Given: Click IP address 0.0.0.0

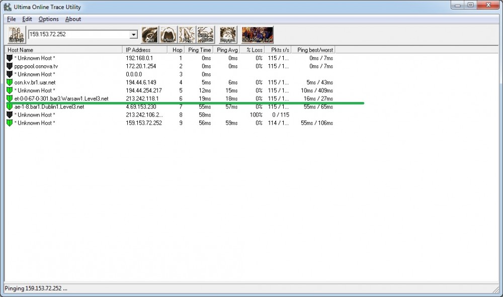Looking at the screenshot, I should [x=134, y=74].
